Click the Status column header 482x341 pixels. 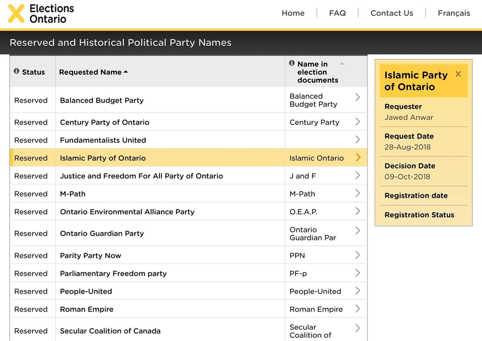33,72
